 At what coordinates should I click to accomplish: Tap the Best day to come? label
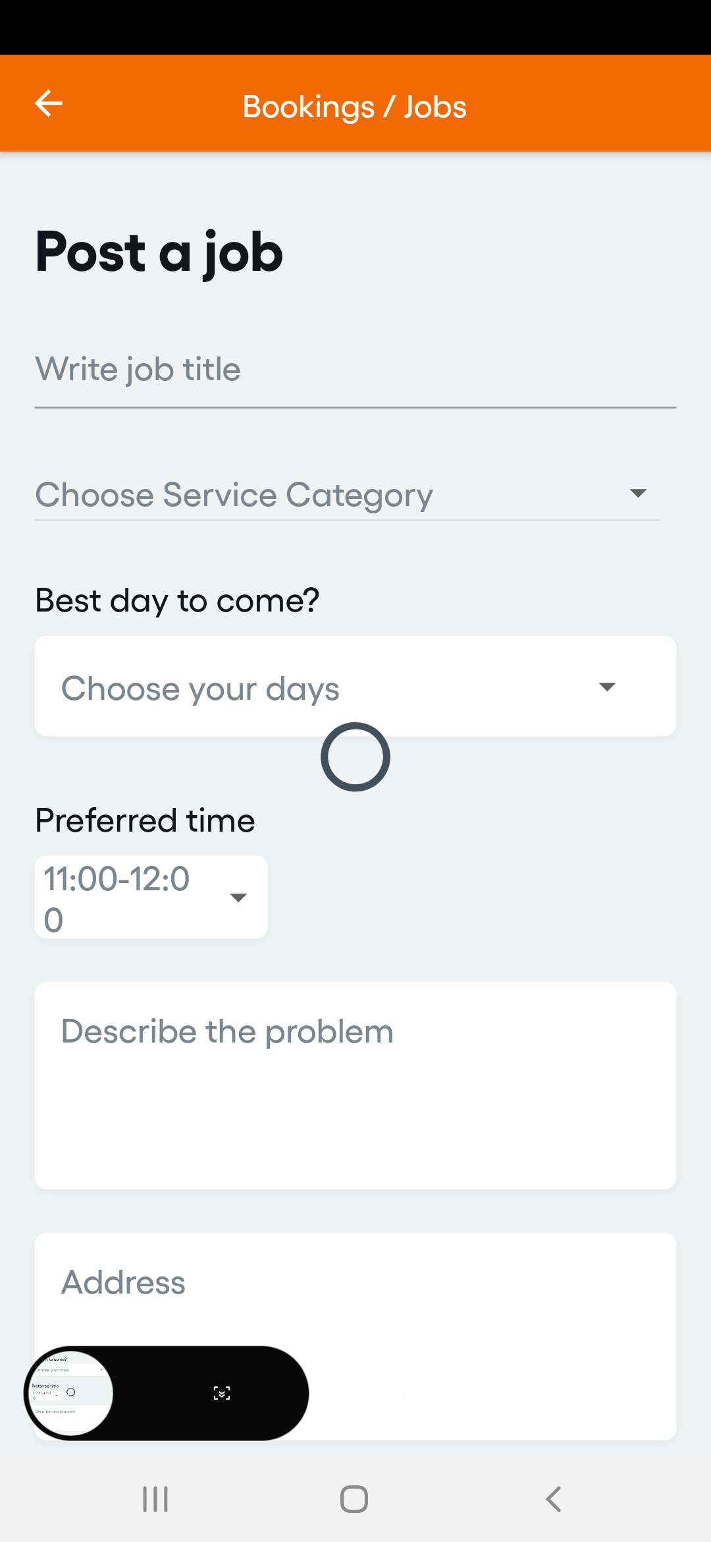click(x=177, y=601)
